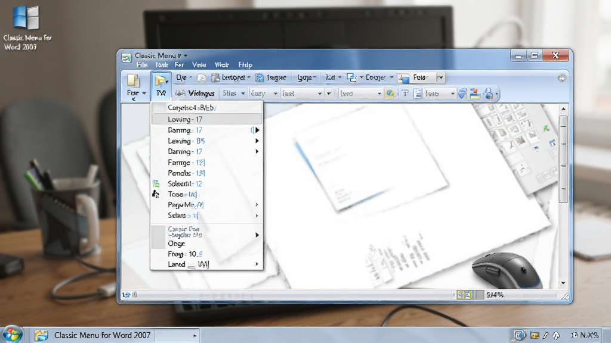
Task: Click the vertical scrollbar down arrow
Action: (563, 283)
